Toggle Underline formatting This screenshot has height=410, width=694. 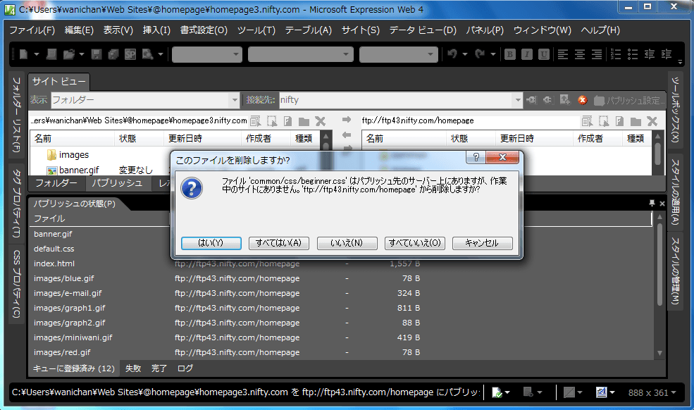coord(543,54)
